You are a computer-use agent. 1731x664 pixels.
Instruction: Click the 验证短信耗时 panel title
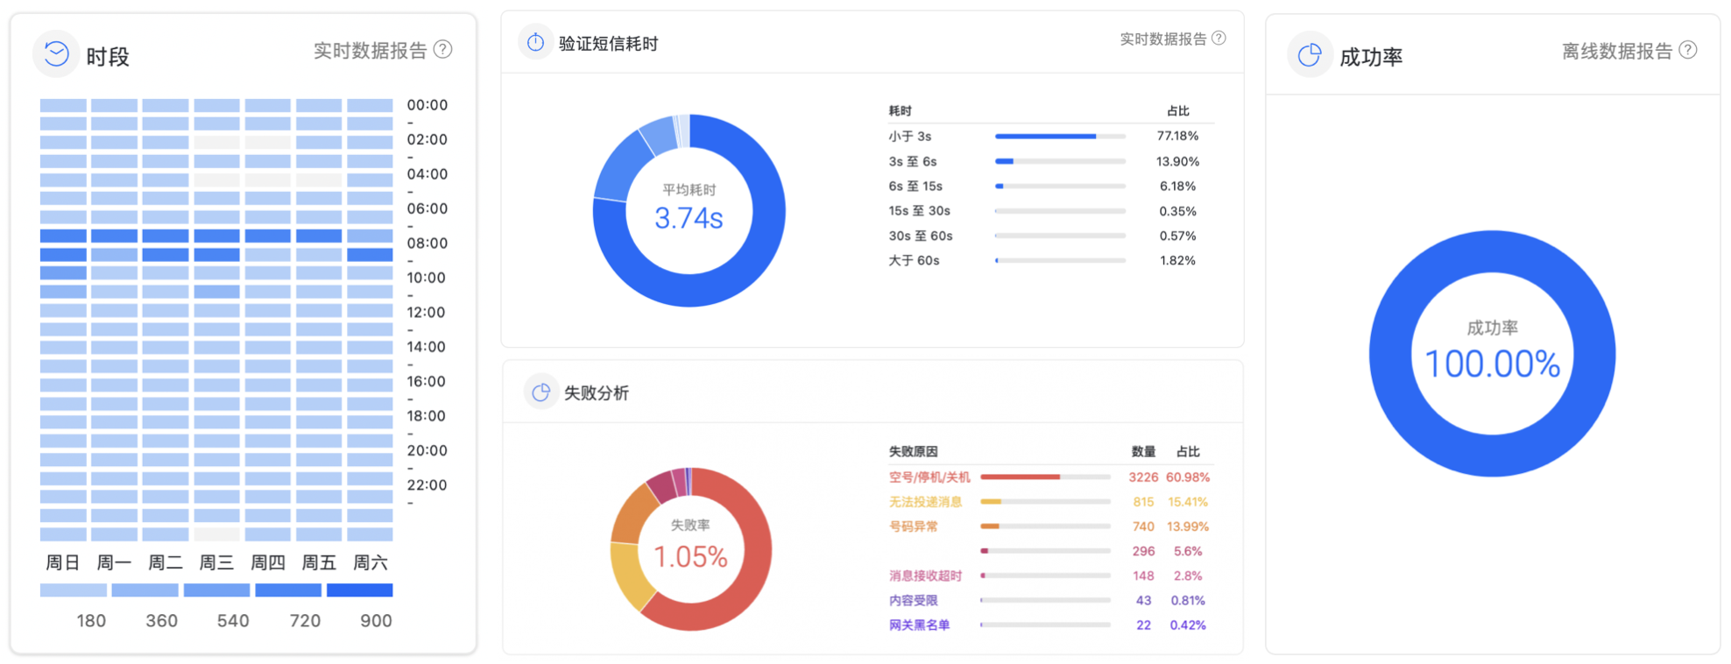pyautogui.click(x=608, y=44)
